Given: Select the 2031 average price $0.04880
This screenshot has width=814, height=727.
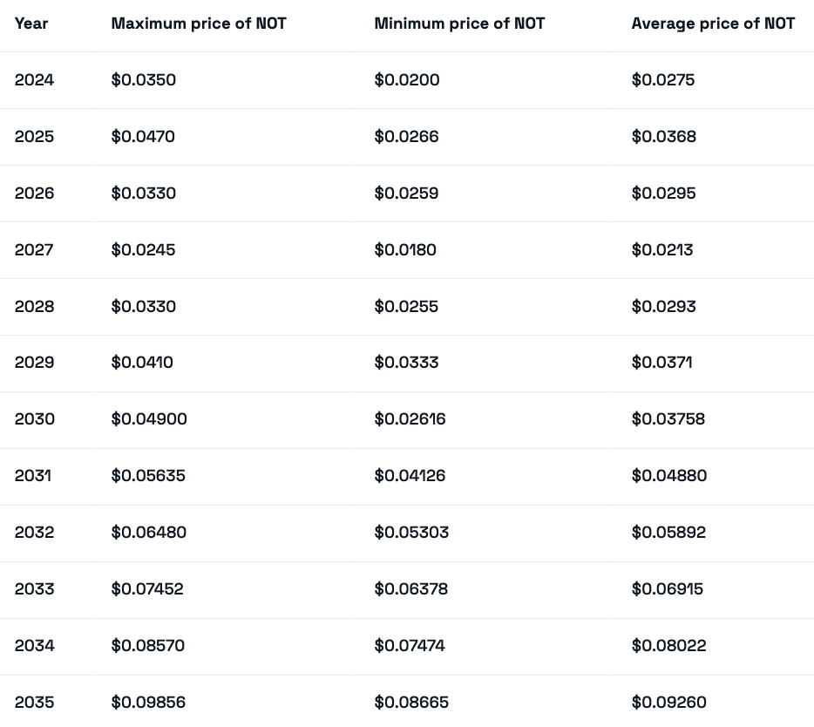Looking at the screenshot, I should [669, 476].
